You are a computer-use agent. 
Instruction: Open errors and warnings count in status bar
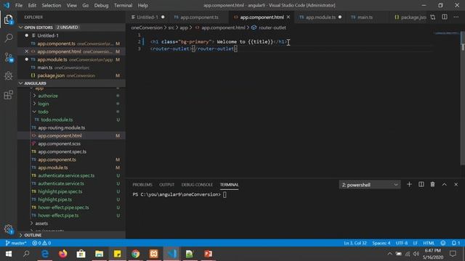[41, 243]
